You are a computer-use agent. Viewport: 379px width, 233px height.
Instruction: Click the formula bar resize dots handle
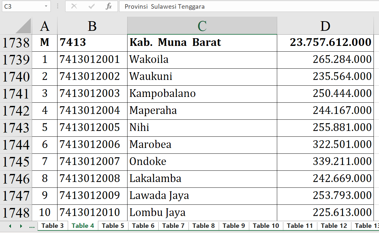point(57,6)
